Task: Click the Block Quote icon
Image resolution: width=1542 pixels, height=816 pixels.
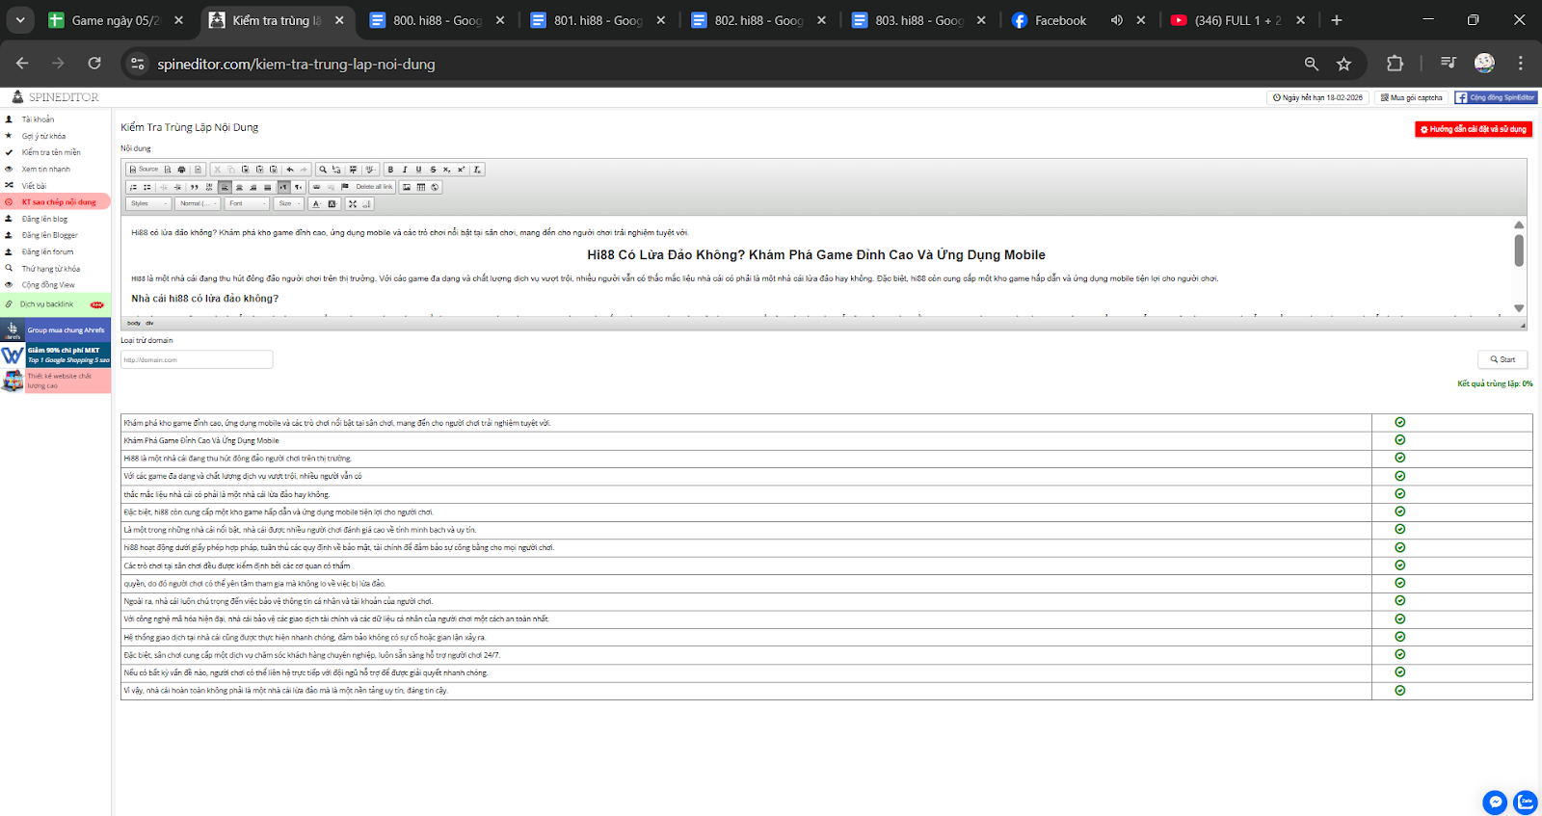Action: coord(194,187)
